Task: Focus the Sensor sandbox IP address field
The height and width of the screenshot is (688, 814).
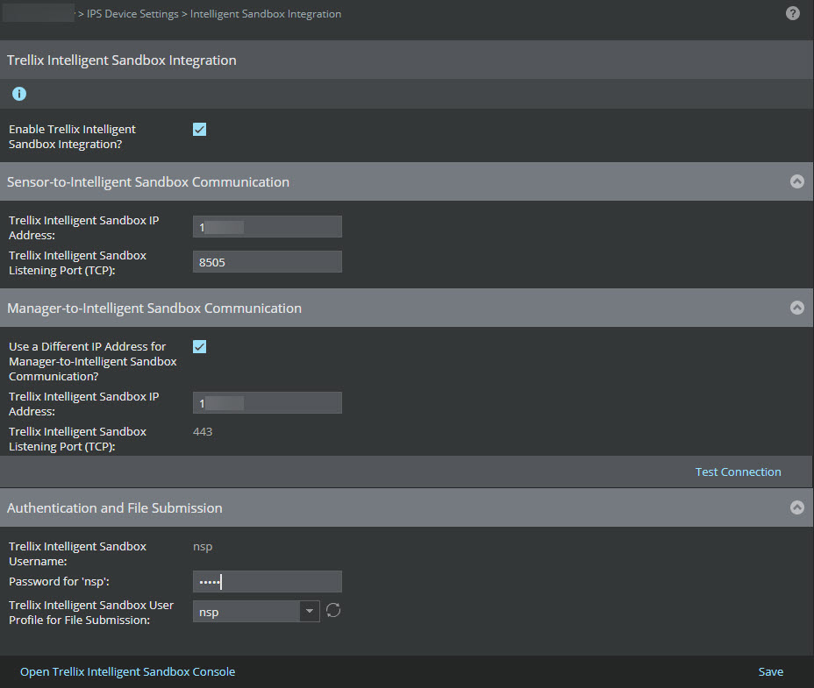Action: pyautogui.click(x=268, y=227)
